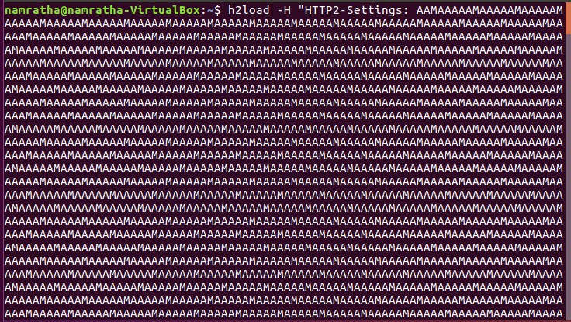This screenshot has height=322, width=571.
Task: Click the -H flag in the command
Action: [x=284, y=10]
